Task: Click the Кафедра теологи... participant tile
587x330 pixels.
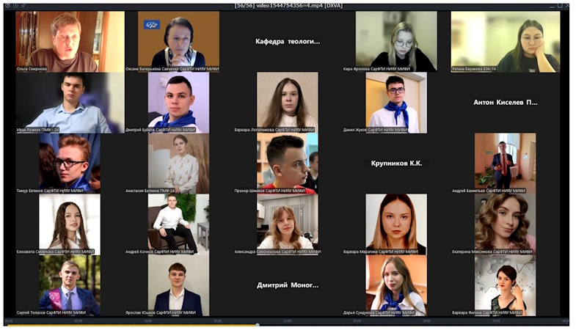Action: click(x=288, y=42)
